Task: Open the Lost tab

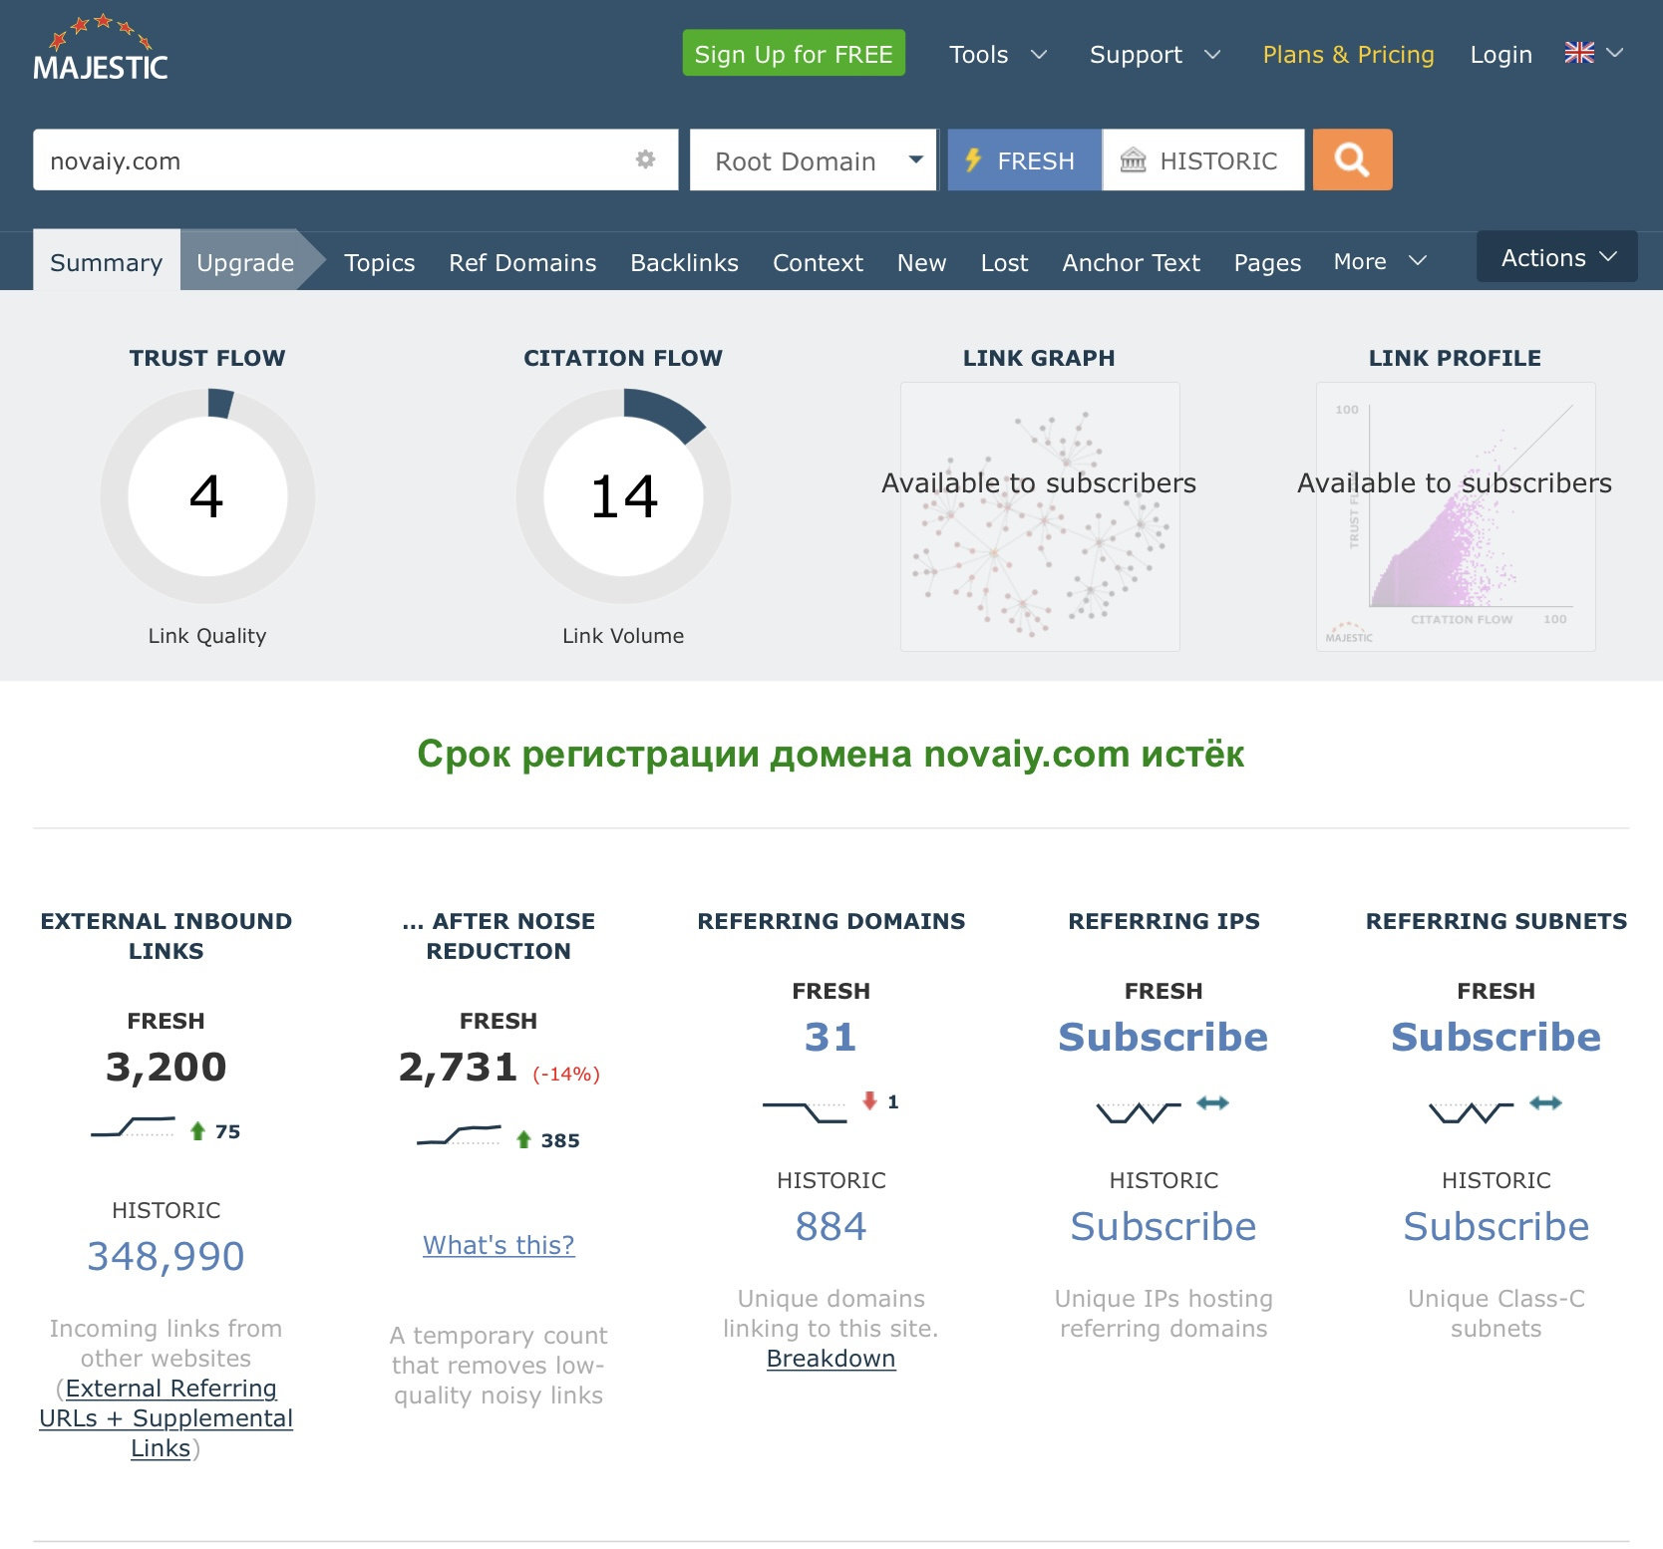Action: (x=1004, y=262)
